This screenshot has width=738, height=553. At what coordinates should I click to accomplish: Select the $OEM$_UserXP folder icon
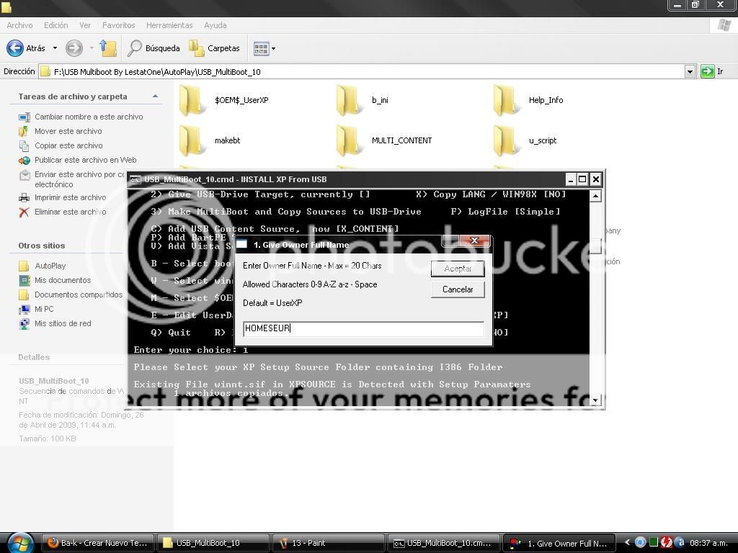coord(192,100)
